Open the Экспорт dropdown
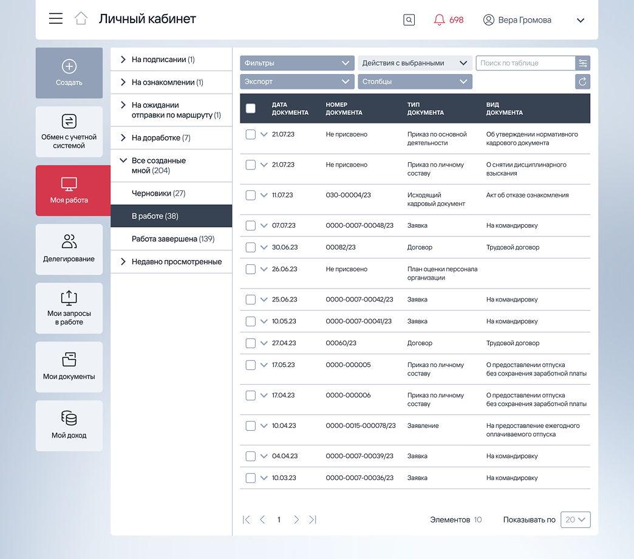 coord(297,81)
